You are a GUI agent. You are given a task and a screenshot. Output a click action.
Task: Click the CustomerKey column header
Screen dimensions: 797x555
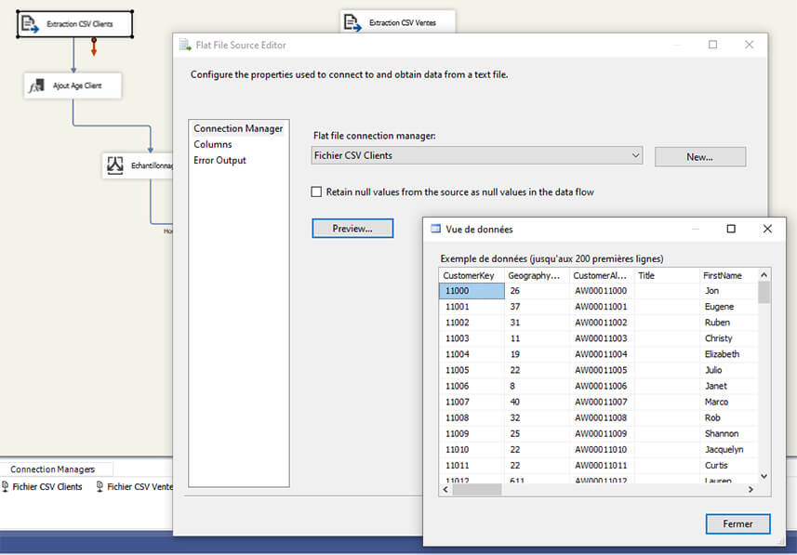[x=472, y=275]
